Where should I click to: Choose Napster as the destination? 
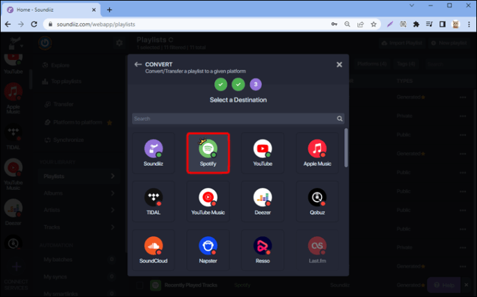click(208, 250)
